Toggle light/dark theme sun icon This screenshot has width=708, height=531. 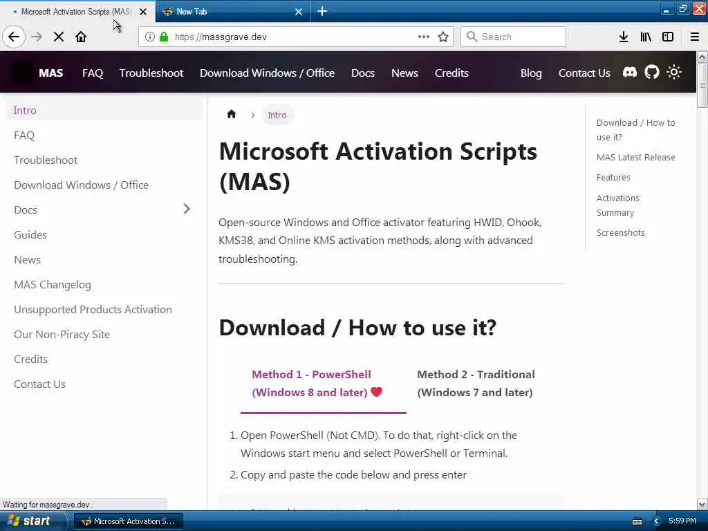pos(674,72)
